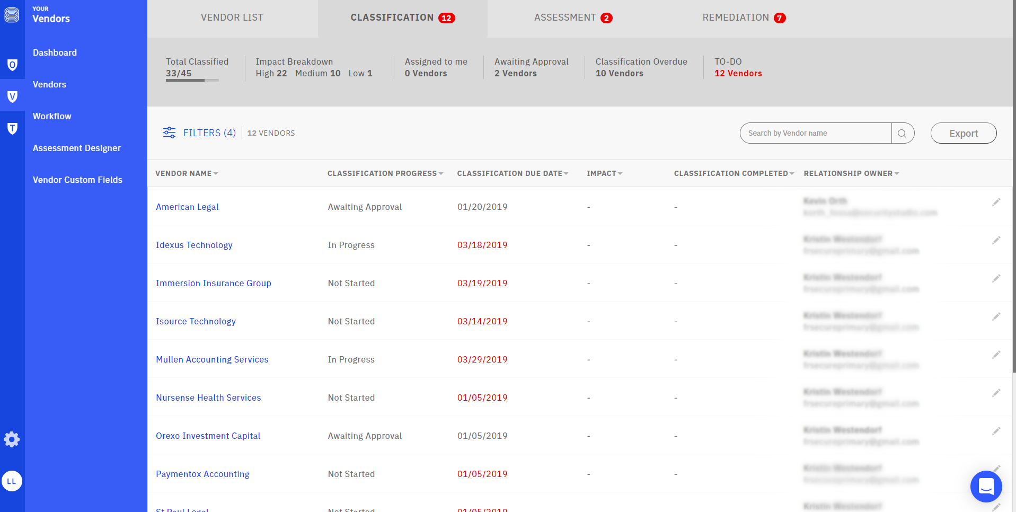Screen dimensions: 1016x512
Task: Click the search magnifier icon
Action: (x=902, y=134)
